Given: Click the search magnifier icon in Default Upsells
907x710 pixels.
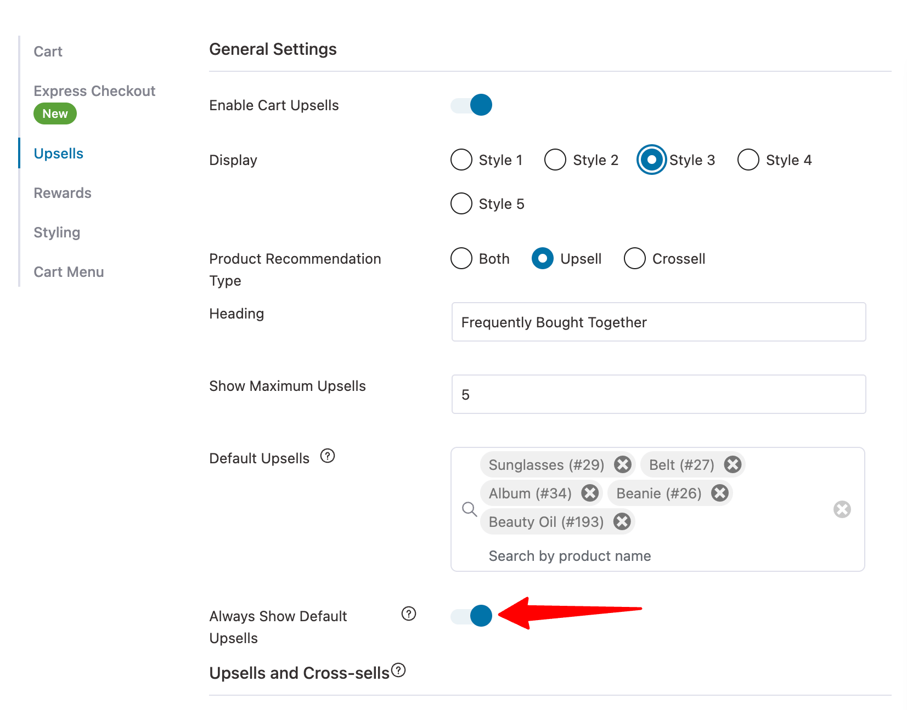Looking at the screenshot, I should click(x=469, y=509).
